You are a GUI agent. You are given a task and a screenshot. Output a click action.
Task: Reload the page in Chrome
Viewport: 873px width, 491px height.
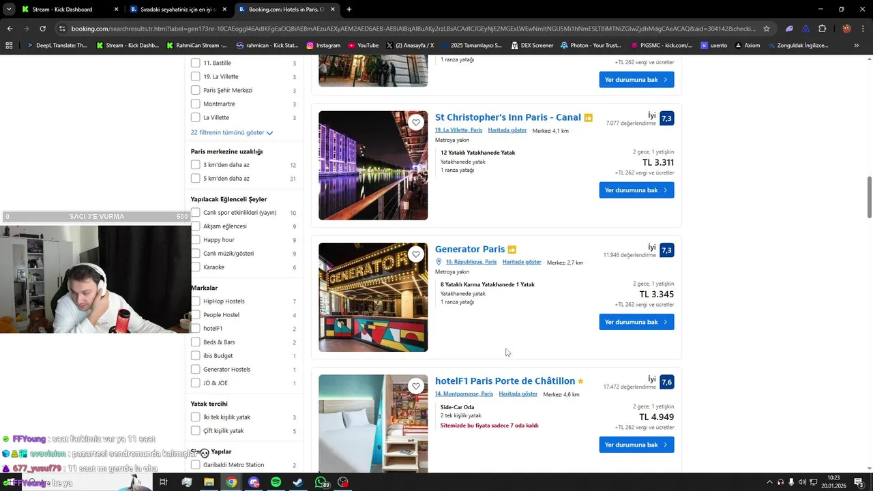click(42, 29)
